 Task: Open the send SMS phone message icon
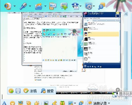[x=53, y=6]
